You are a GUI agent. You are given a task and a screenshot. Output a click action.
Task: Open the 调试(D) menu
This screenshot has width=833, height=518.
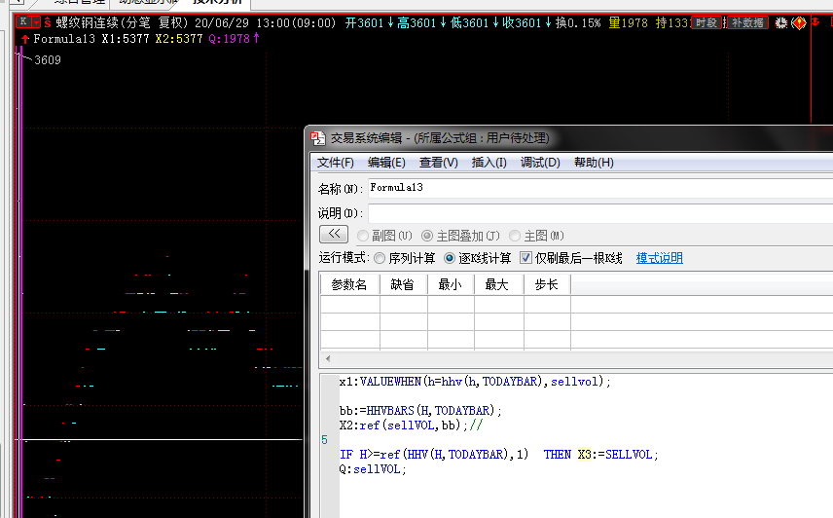[540, 163]
